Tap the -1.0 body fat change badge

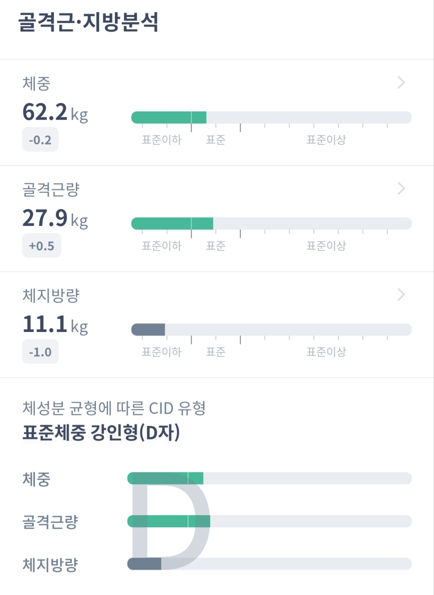tap(40, 352)
